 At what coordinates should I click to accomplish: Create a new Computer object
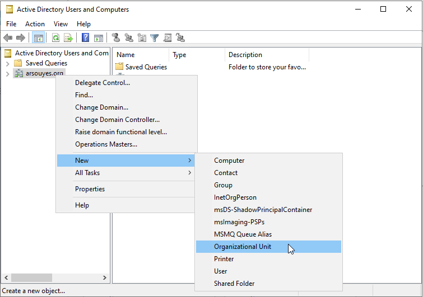[268, 161]
